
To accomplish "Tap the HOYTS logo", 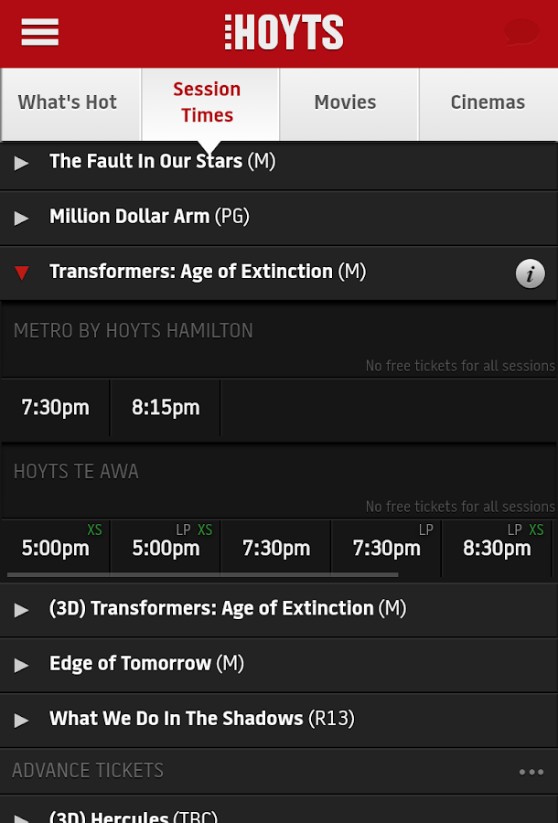I will point(284,33).
